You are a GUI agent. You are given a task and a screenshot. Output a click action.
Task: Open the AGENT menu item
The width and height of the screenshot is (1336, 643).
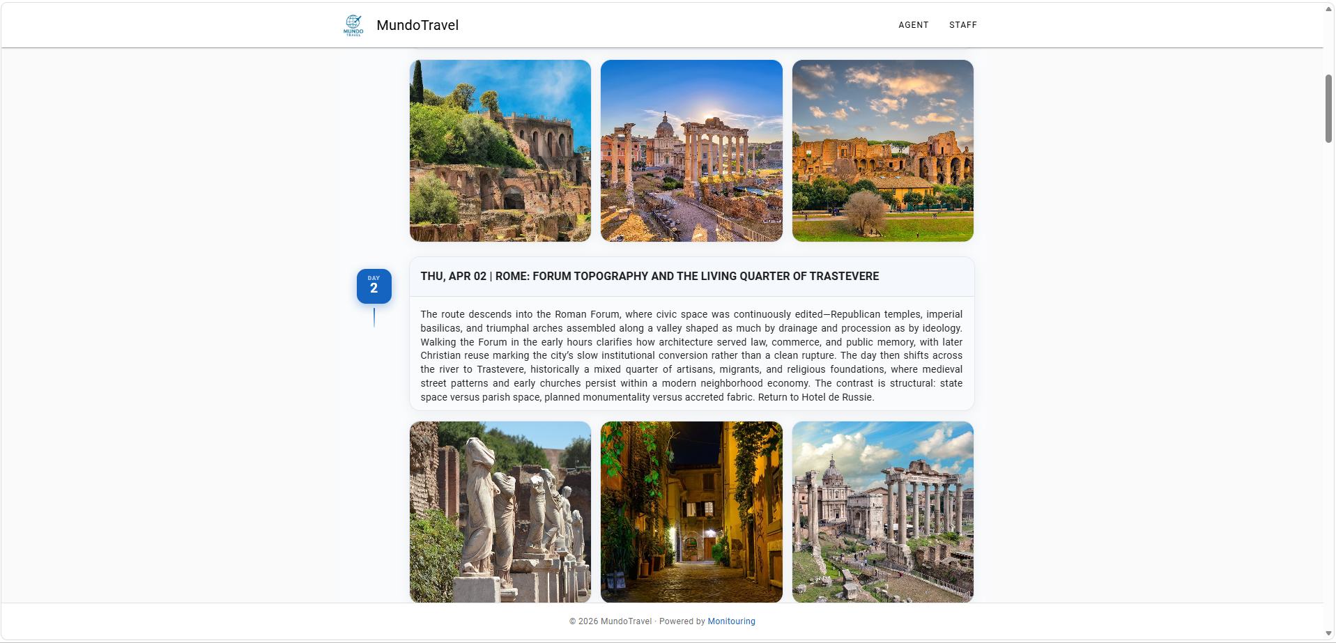coord(913,25)
